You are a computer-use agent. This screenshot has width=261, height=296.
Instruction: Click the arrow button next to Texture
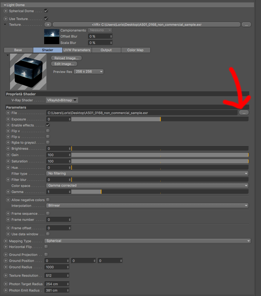click(48, 24)
